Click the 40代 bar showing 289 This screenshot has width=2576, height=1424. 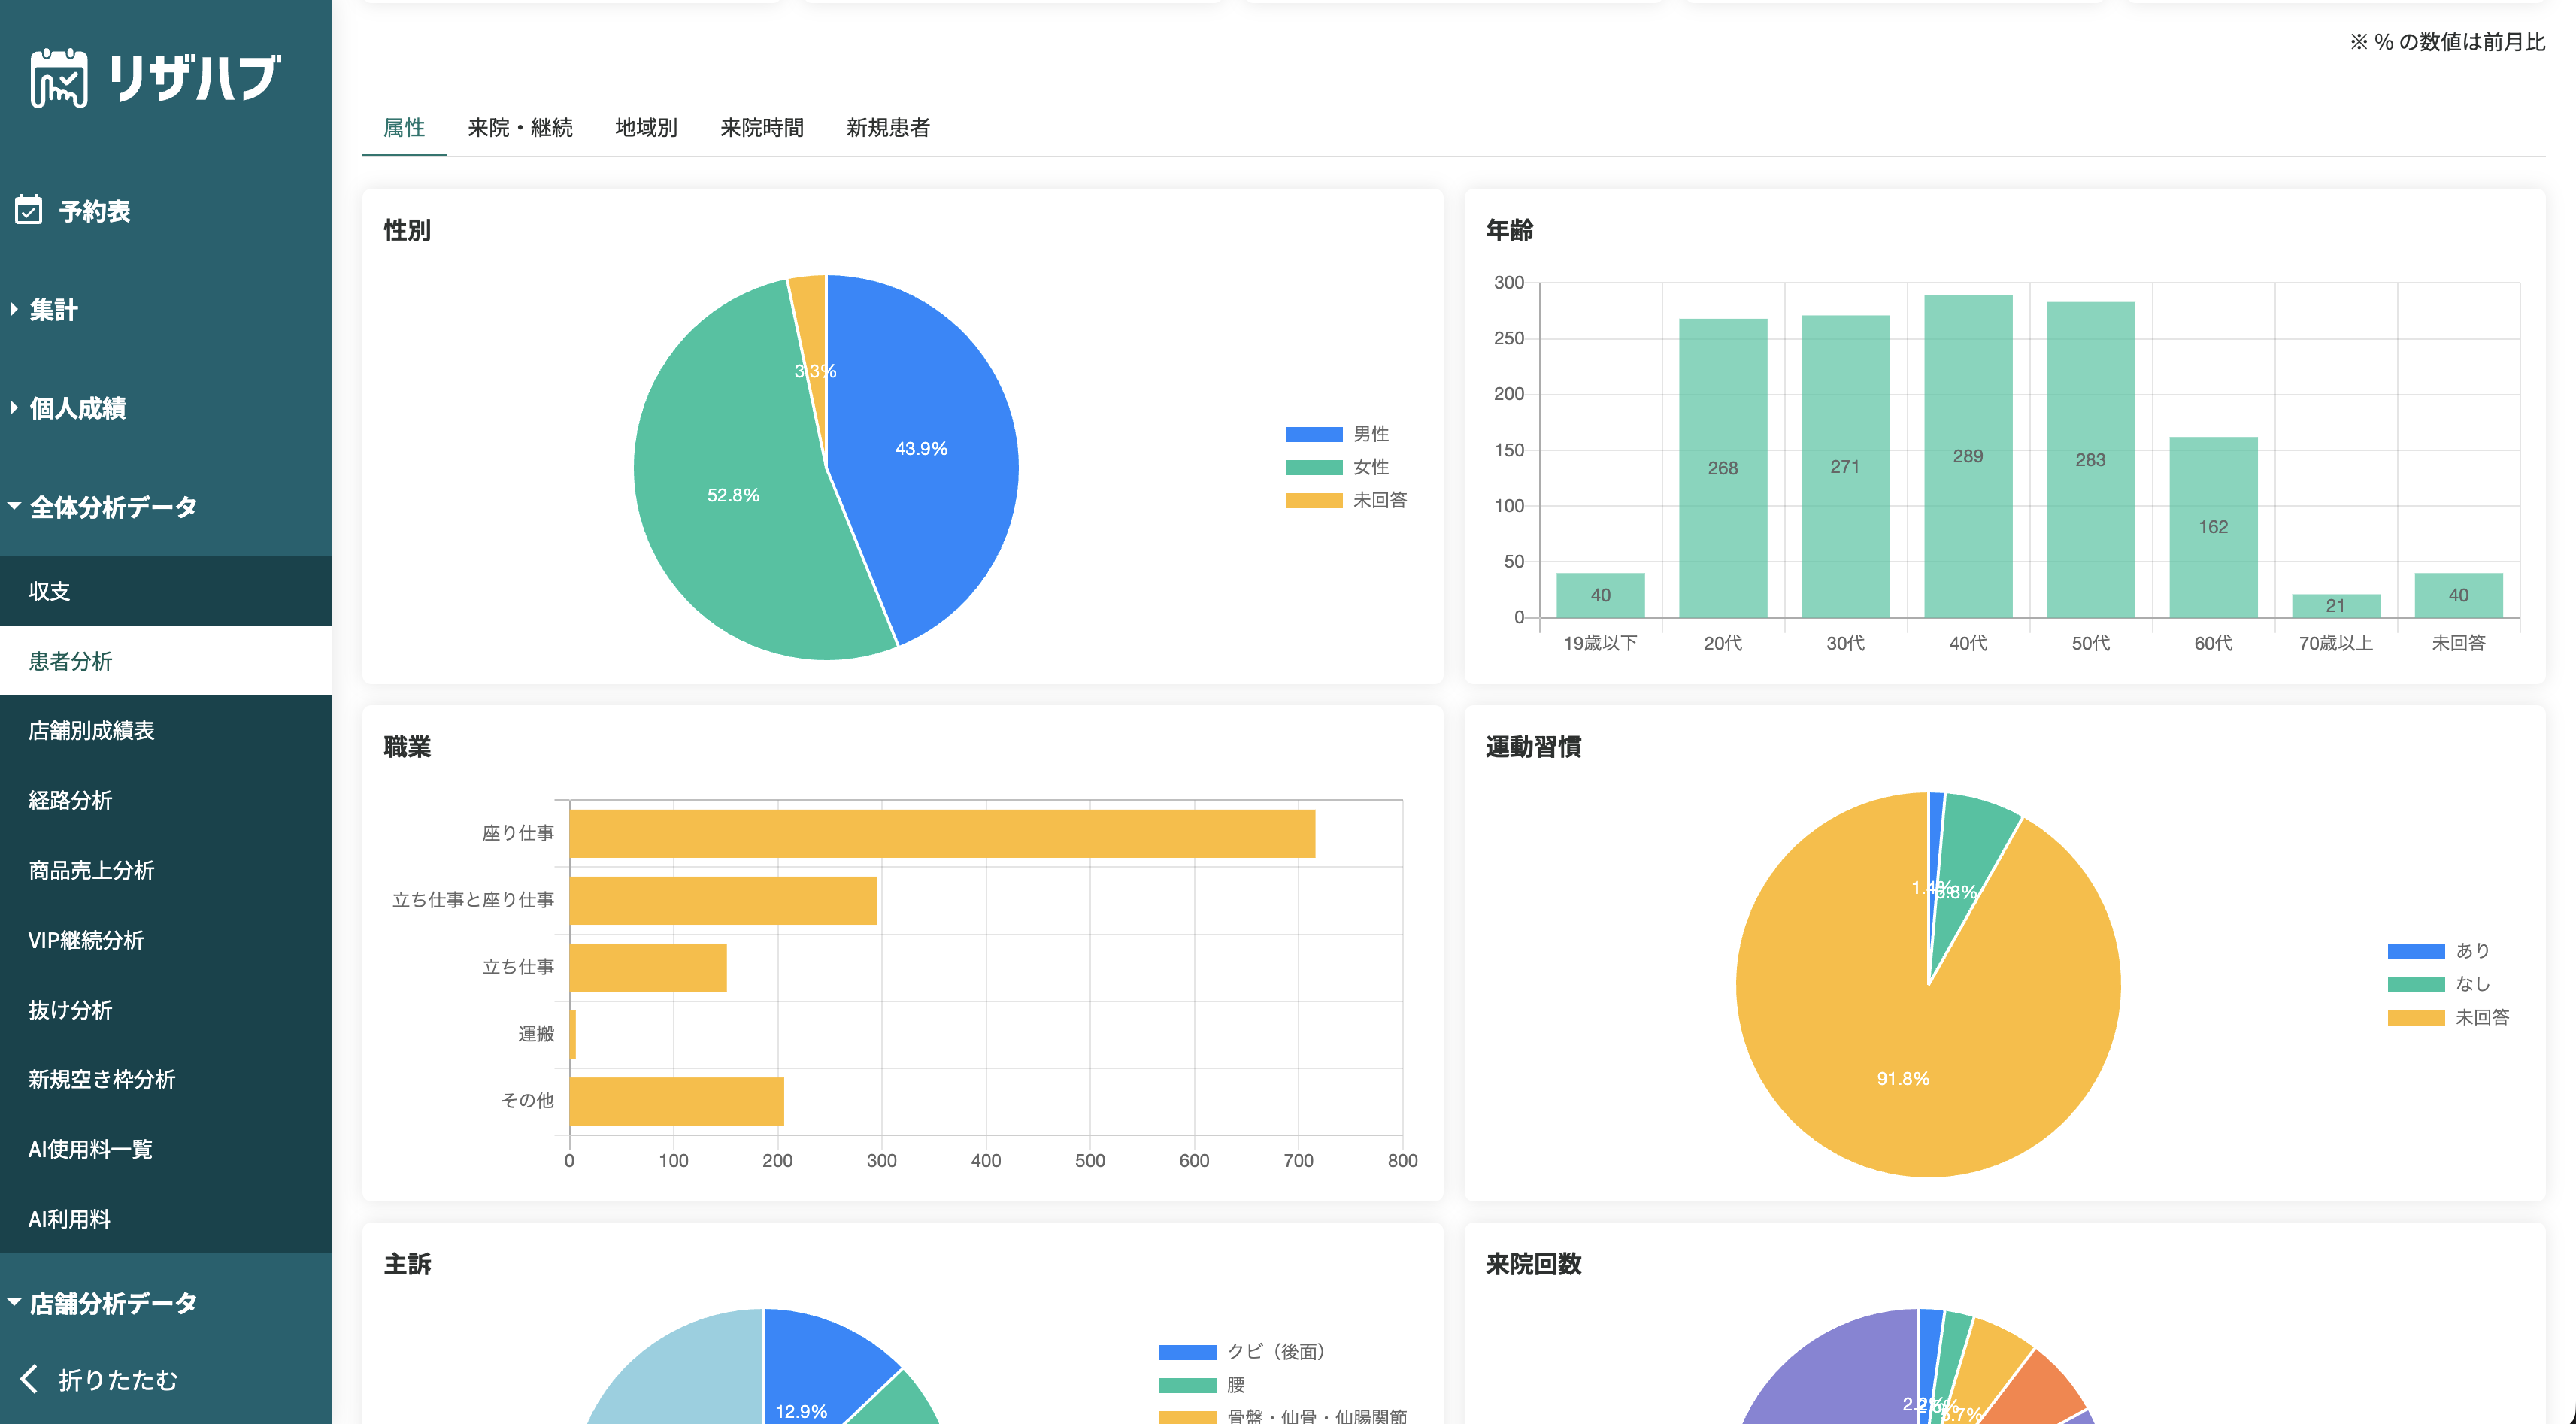point(1968,456)
